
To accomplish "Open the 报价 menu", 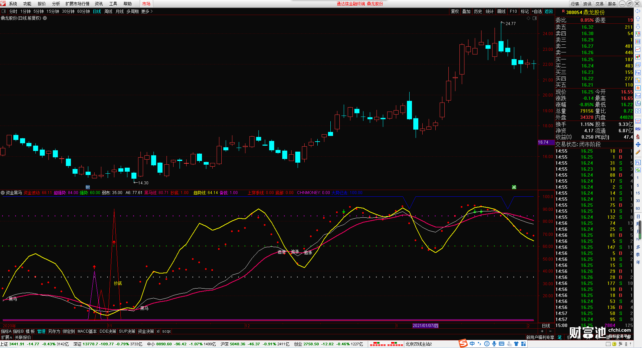I will 42,4.
